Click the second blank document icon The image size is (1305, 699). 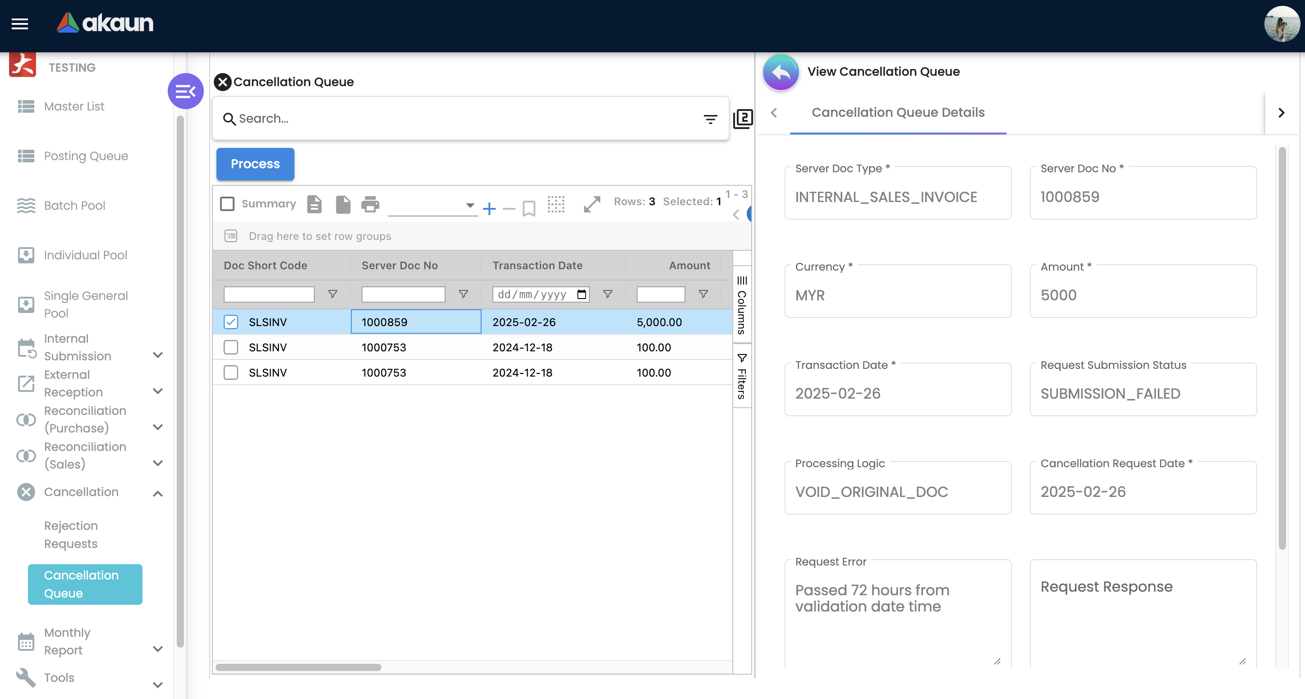click(343, 204)
